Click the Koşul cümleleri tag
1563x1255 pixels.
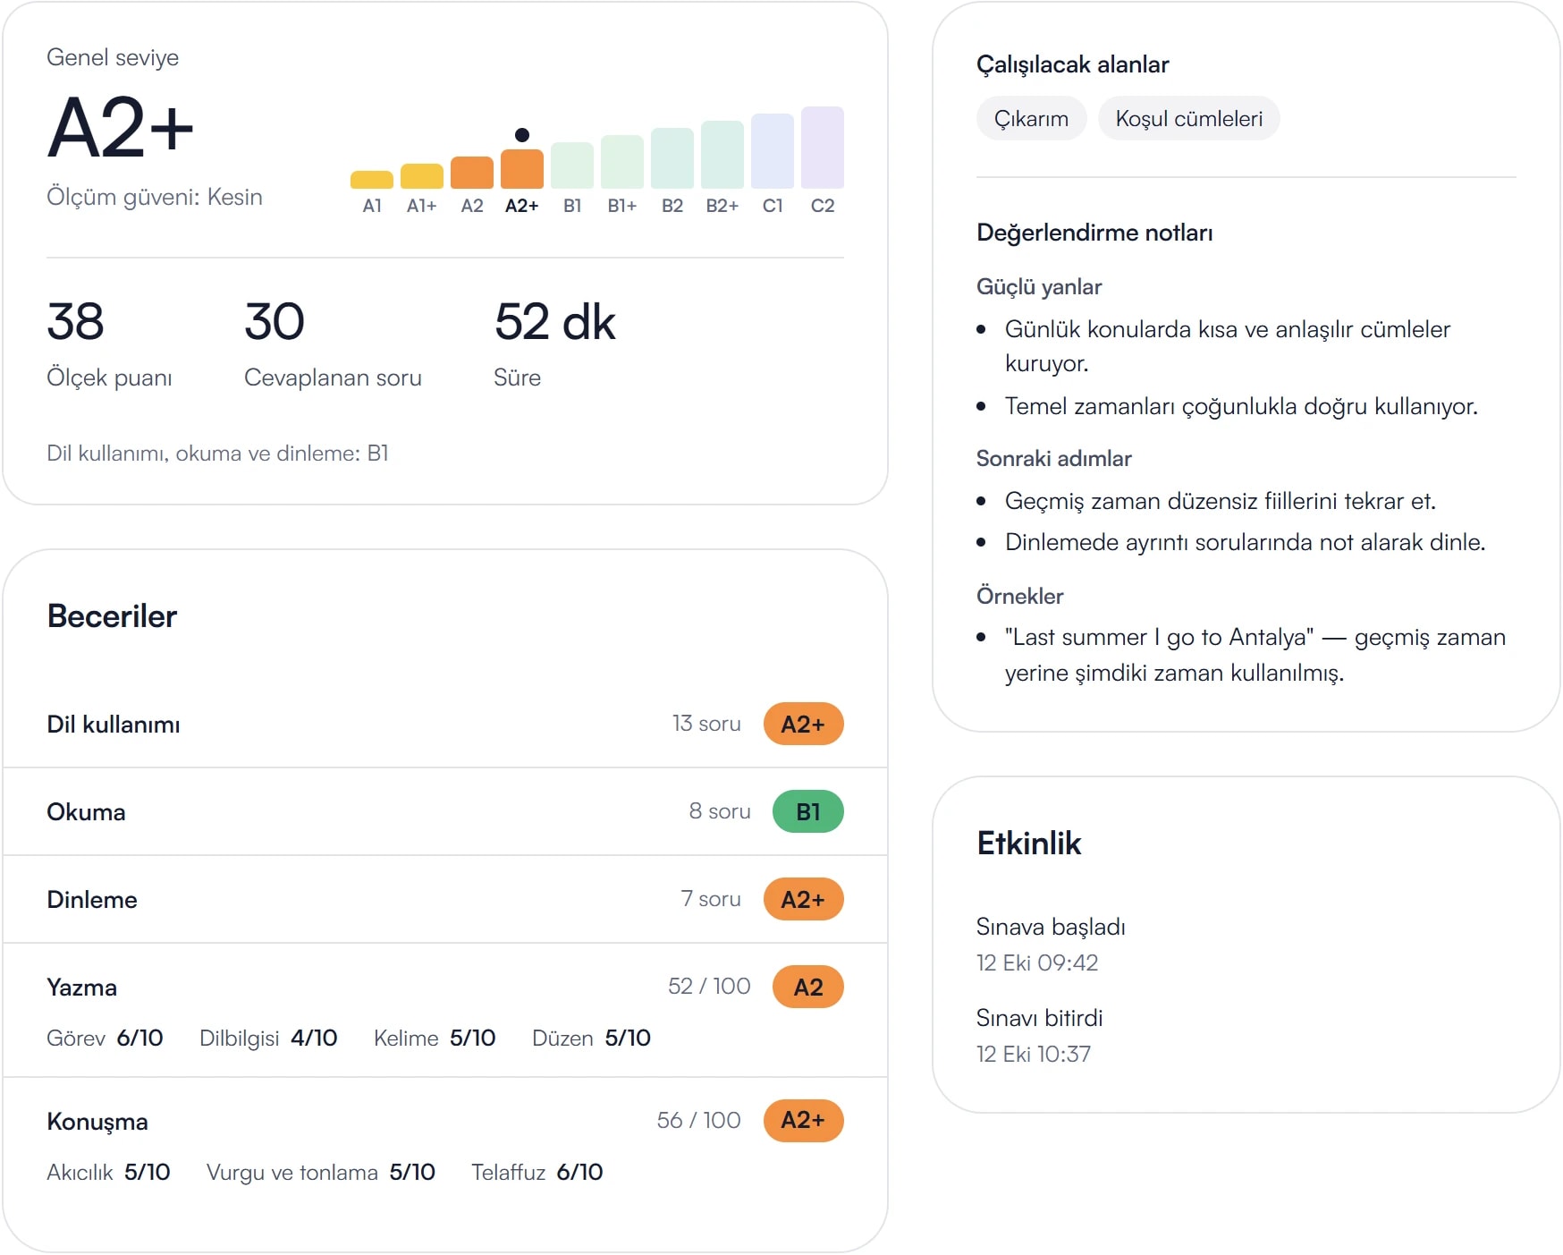click(1188, 118)
